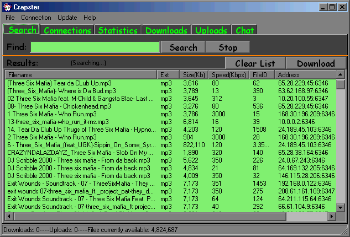Select "exit wounds 07-three_six_mafia_ft._project_pat" row

(170, 191)
